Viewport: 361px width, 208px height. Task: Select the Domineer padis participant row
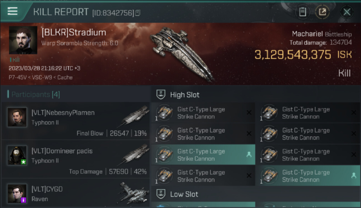(76, 159)
